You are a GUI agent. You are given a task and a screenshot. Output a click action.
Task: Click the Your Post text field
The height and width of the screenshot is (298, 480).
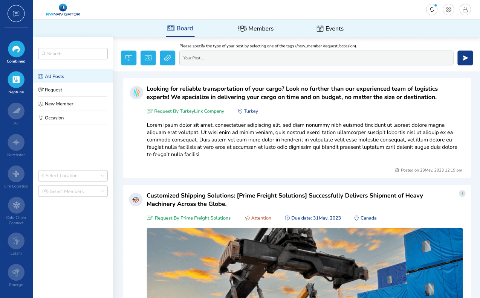(x=316, y=58)
